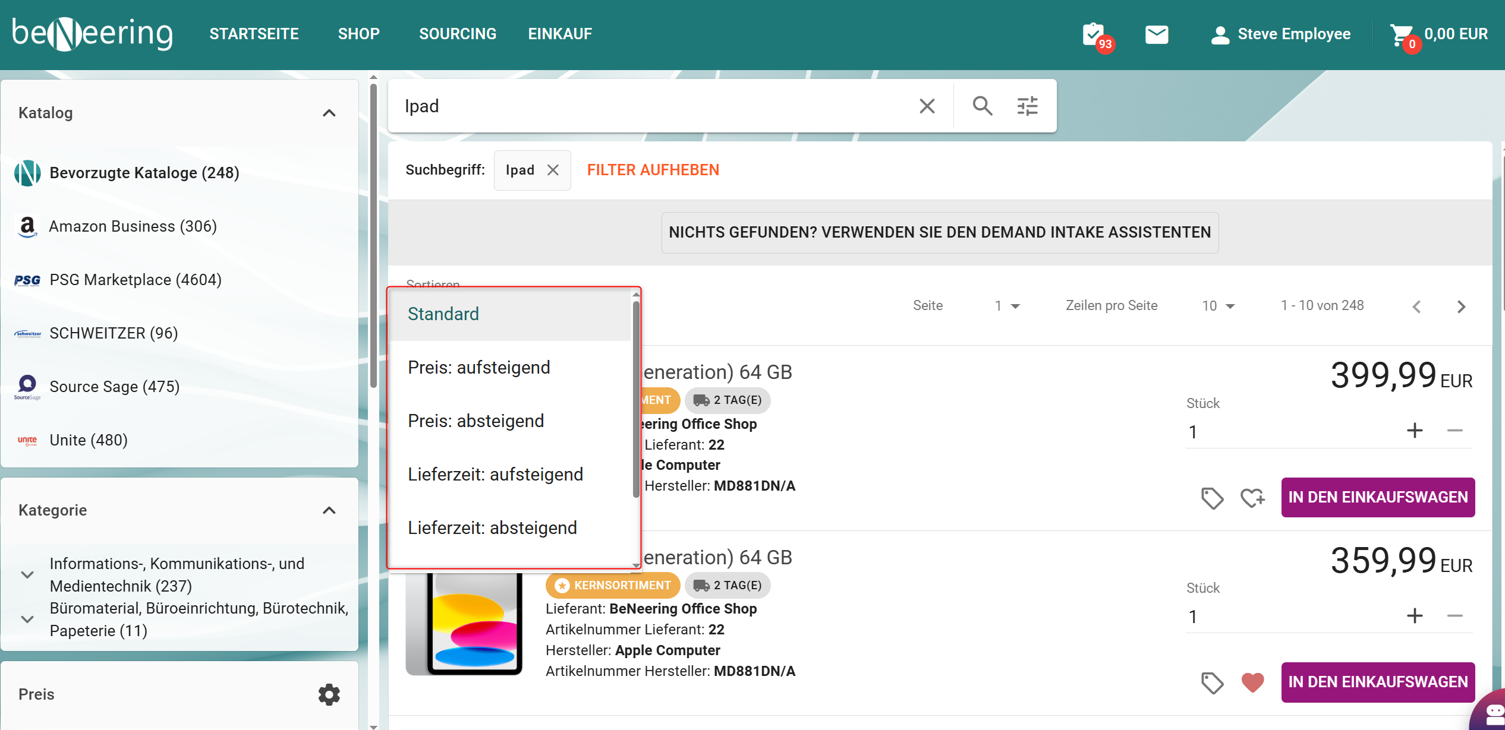Launch the Demand Intake Assistenten button
Viewport: 1505px width, 730px height.
940,232
